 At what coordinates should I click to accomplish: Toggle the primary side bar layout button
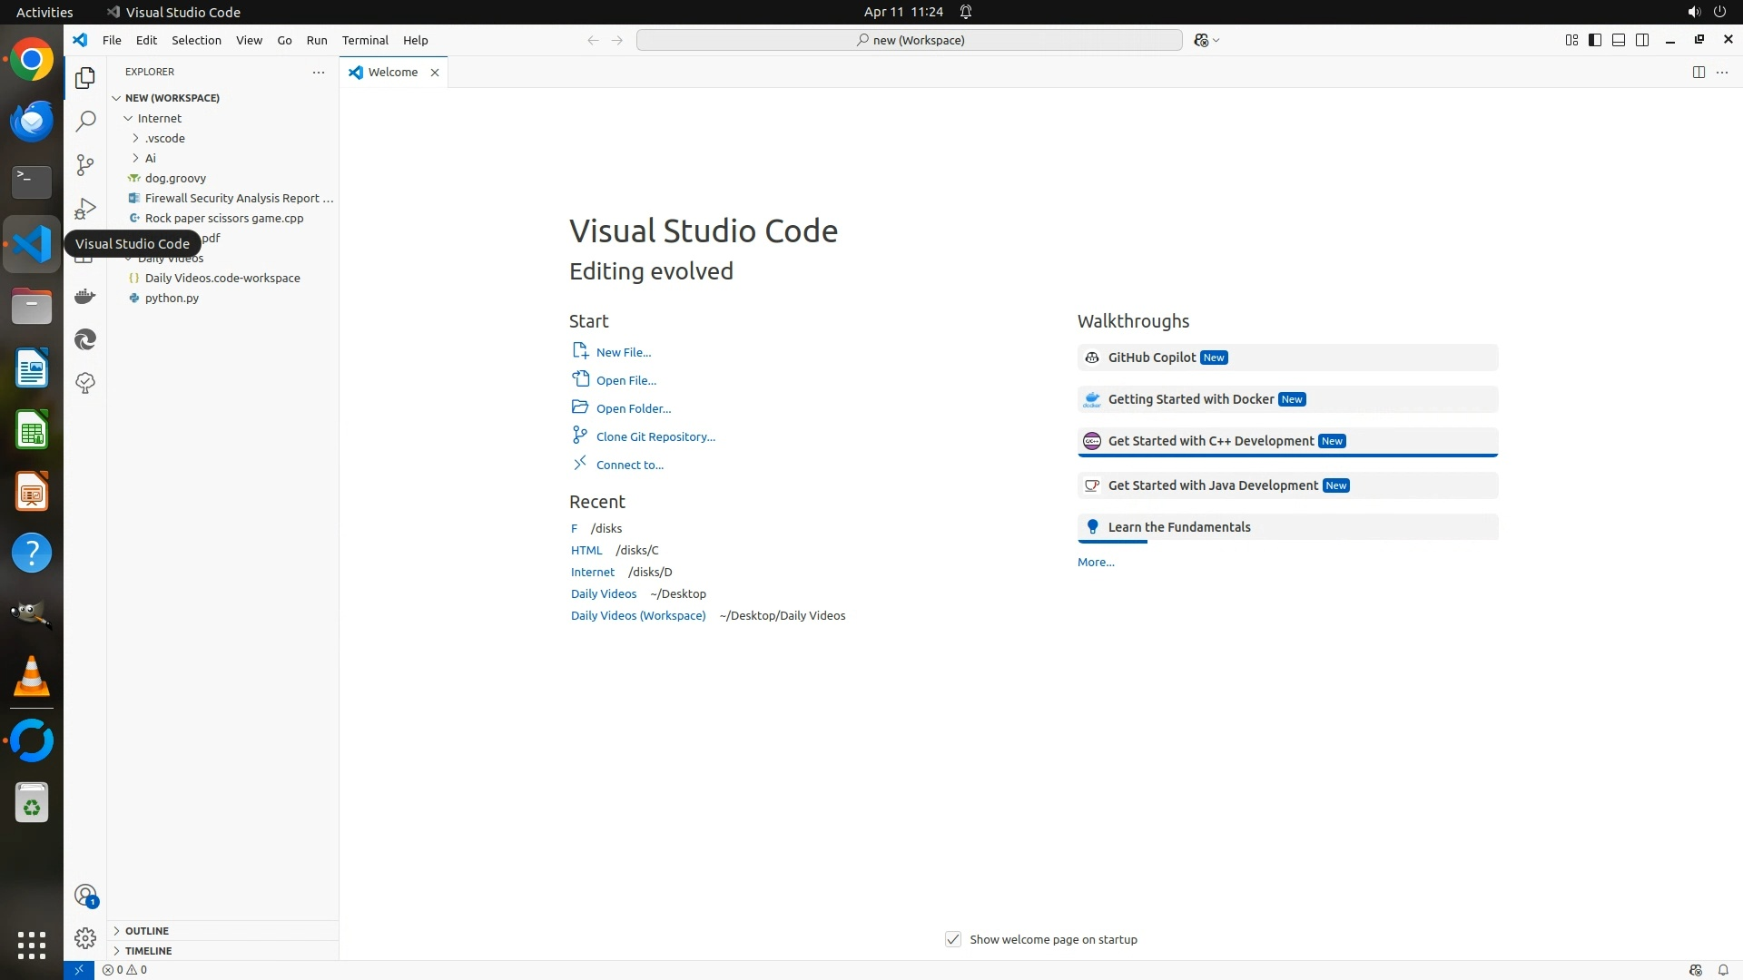(x=1595, y=40)
